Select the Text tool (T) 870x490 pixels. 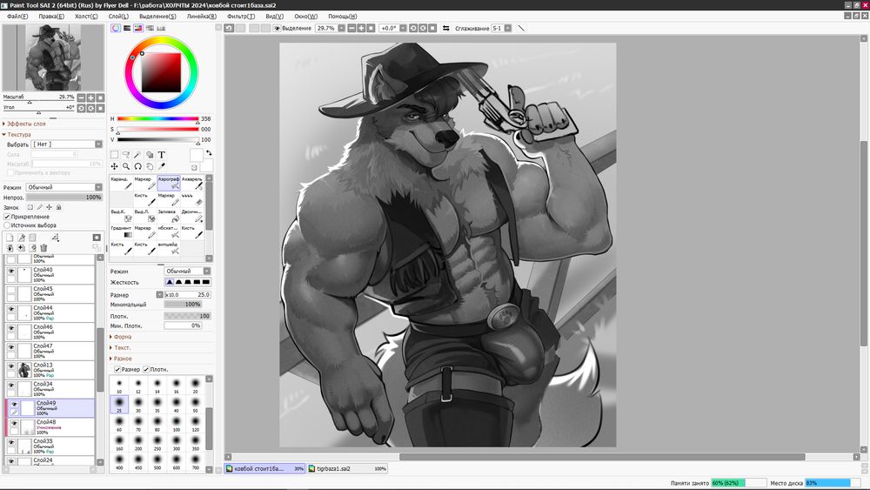click(x=162, y=155)
